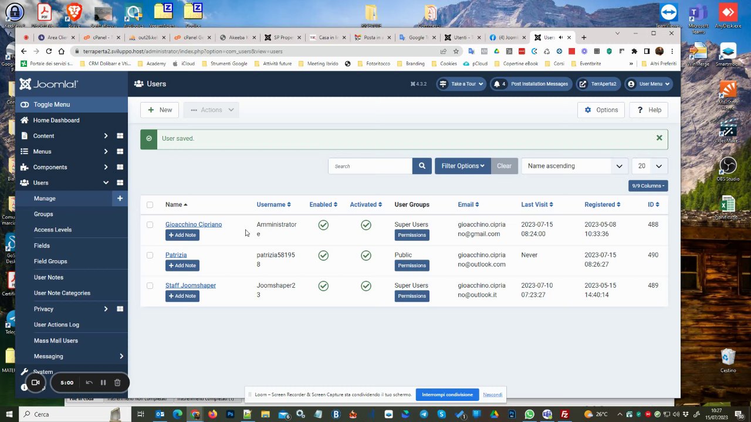751x422 pixels.
Task: Open the User Menu dropdown
Action: 648,84
